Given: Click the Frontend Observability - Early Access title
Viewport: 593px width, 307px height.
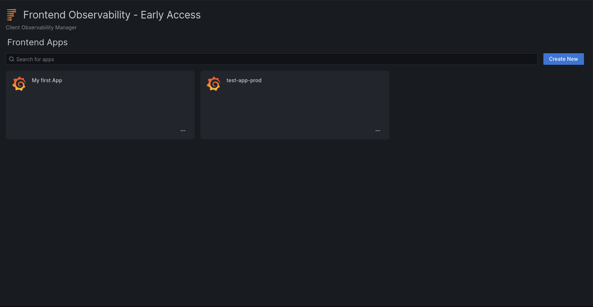Looking at the screenshot, I should click(x=112, y=15).
